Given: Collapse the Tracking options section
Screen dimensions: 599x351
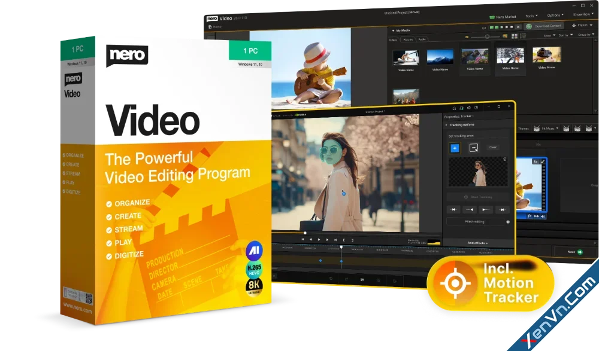Looking at the screenshot, I should (x=446, y=125).
